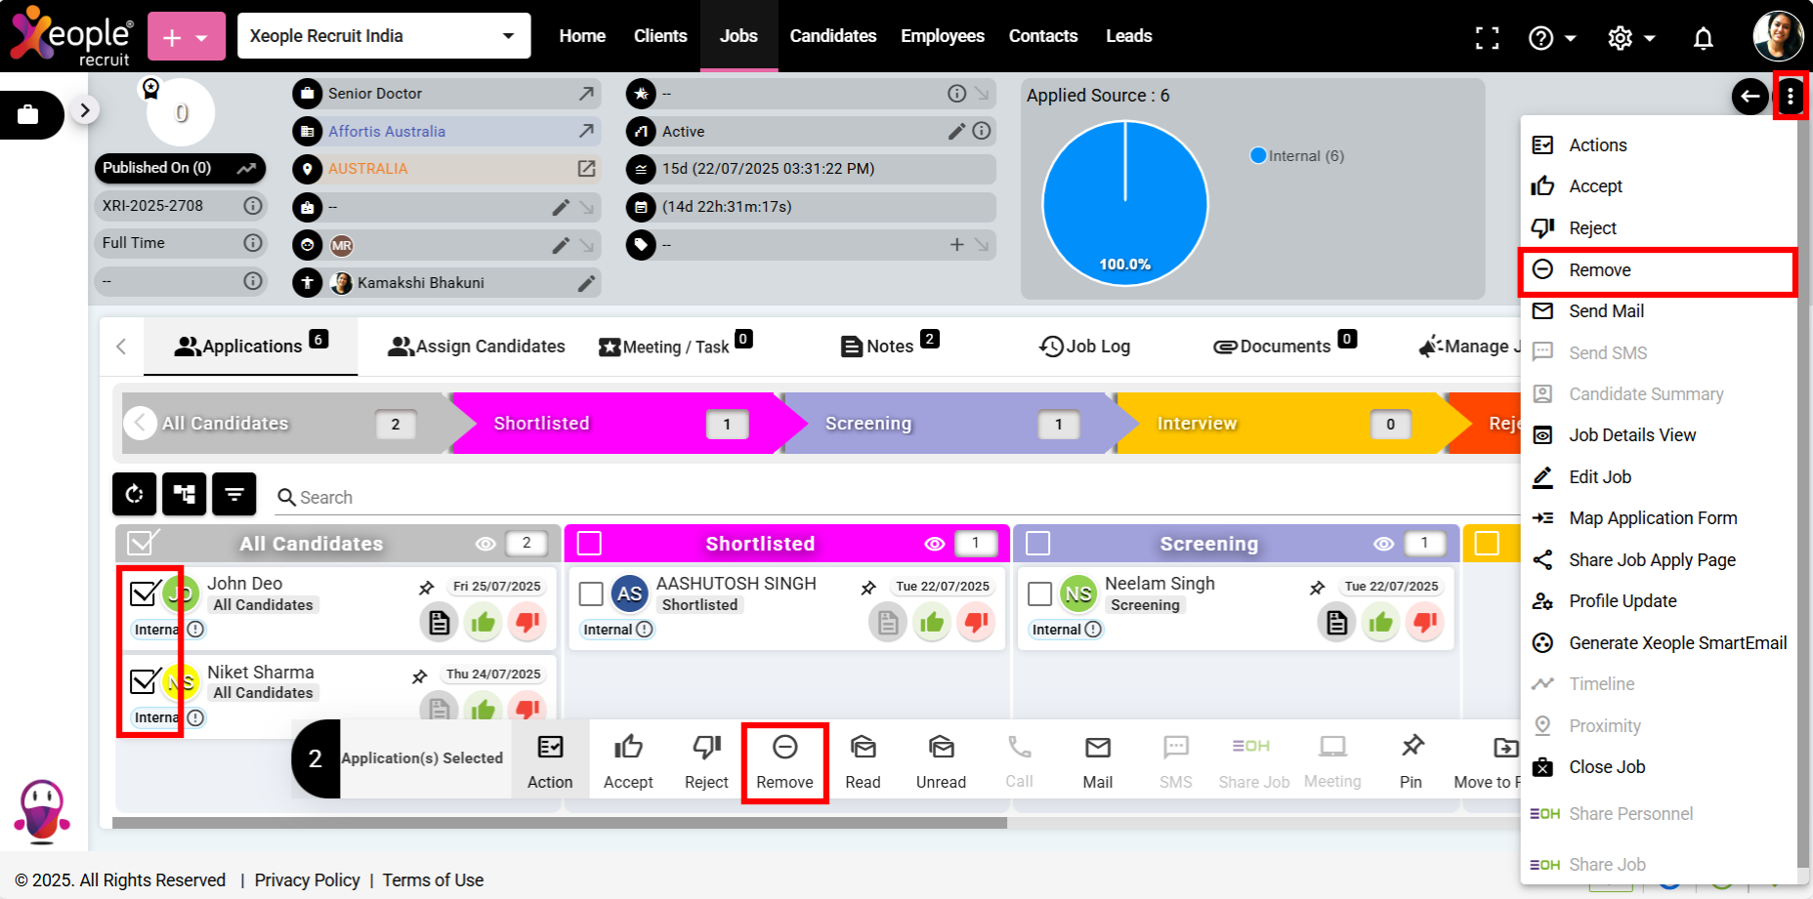The width and height of the screenshot is (1813, 899).
Task: Edit the job status pencil icon beside Active
Action: point(956,131)
